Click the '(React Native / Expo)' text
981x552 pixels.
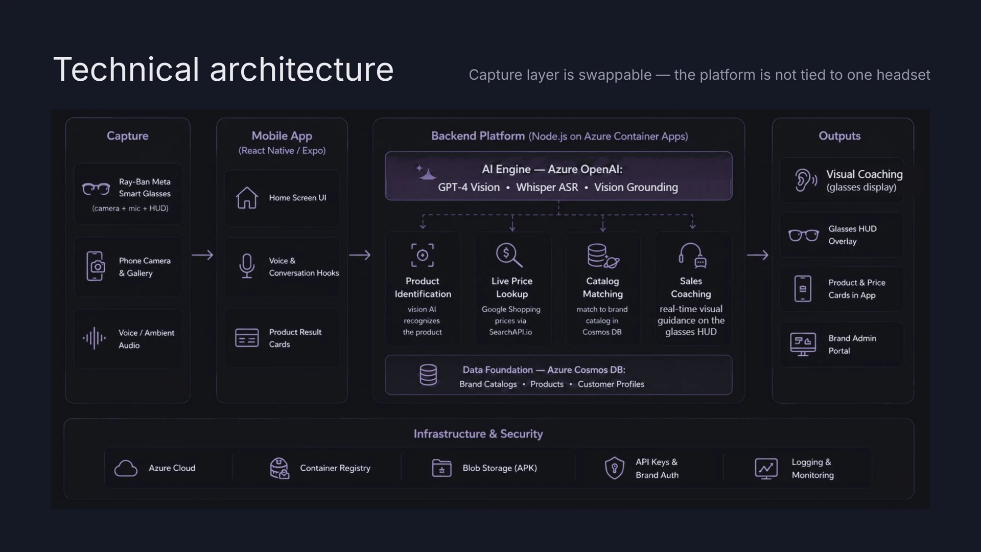(282, 151)
